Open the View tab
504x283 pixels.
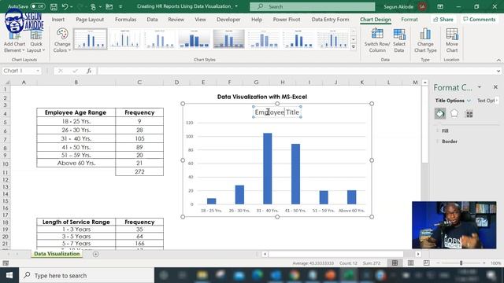[200, 19]
